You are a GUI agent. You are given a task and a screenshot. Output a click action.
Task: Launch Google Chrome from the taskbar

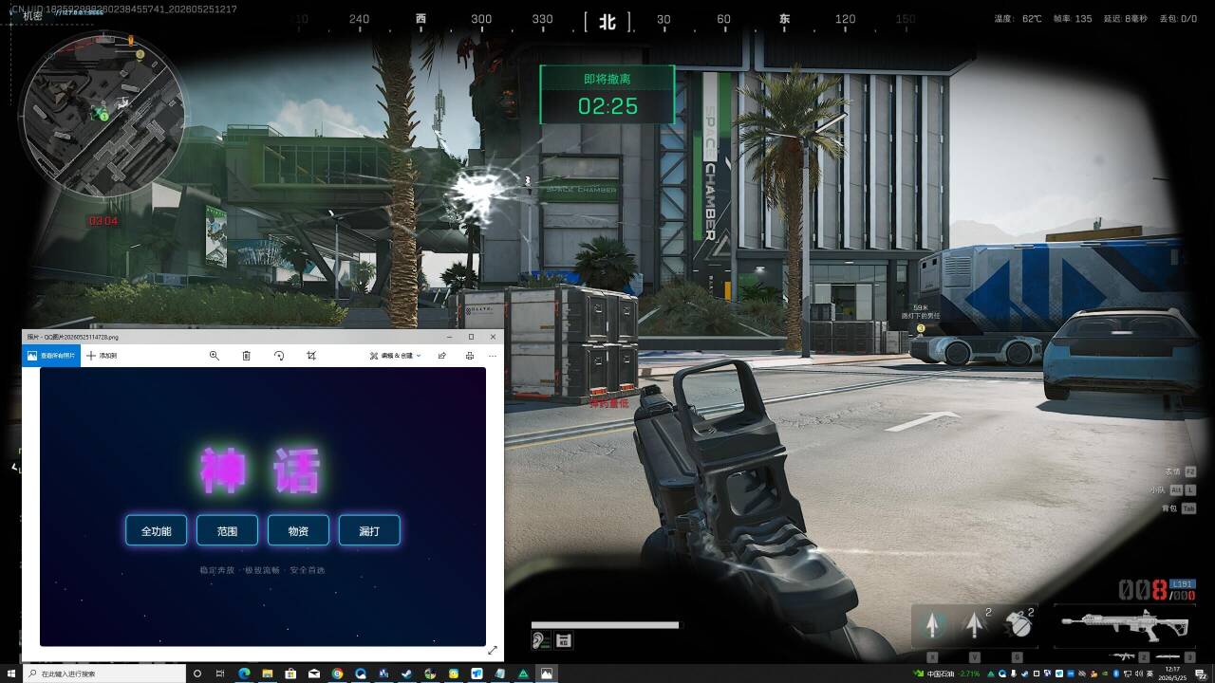tap(337, 674)
